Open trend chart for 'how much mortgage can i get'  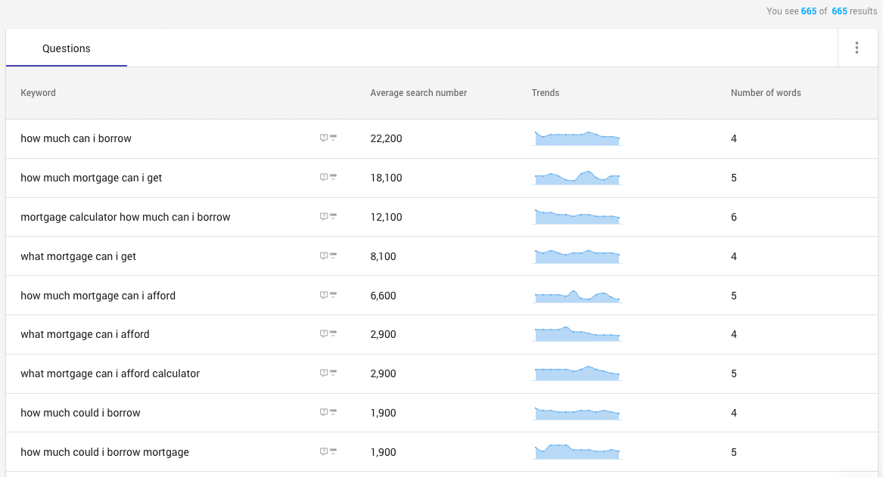tap(577, 178)
